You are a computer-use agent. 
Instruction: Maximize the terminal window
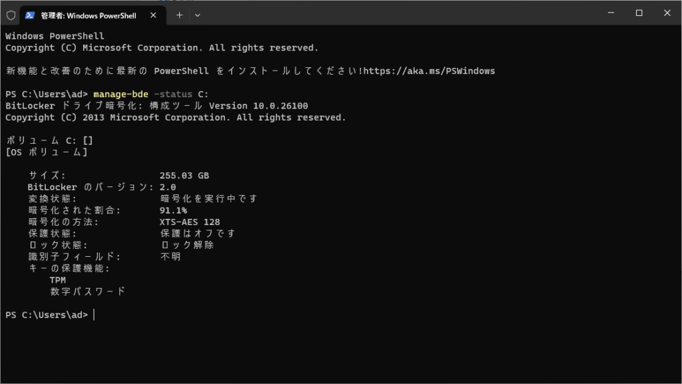click(639, 12)
